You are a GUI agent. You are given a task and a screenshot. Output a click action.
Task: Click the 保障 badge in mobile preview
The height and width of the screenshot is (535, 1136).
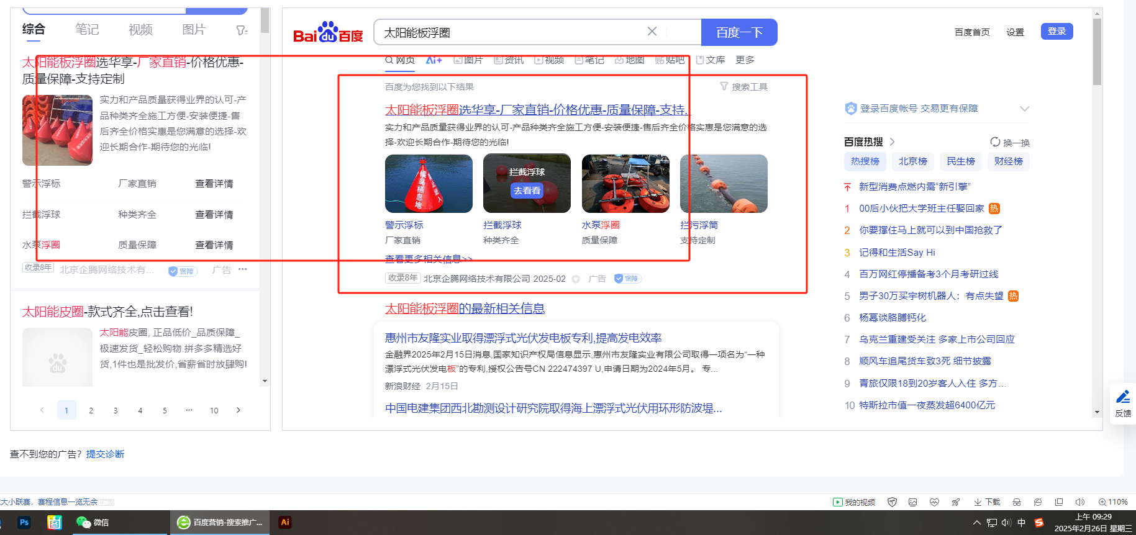click(183, 271)
